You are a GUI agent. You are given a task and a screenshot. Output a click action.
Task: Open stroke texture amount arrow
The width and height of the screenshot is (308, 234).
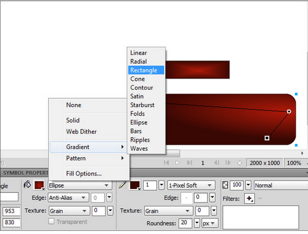coord(214,211)
